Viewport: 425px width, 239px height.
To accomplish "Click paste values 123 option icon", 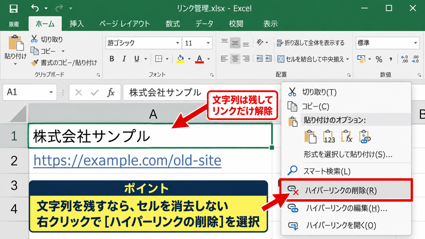I will pyautogui.click(x=329, y=137).
